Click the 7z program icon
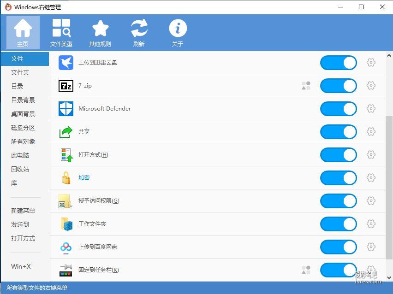The image size is (393, 294). tap(66, 86)
